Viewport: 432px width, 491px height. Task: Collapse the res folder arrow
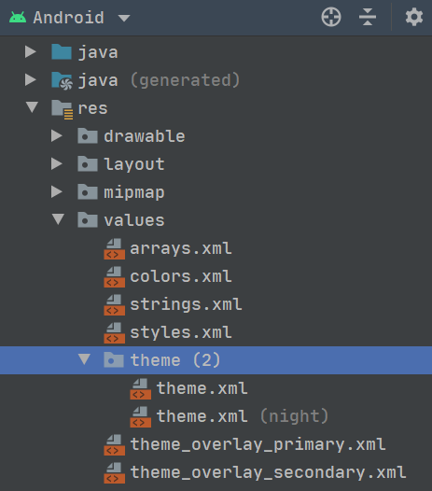33,107
